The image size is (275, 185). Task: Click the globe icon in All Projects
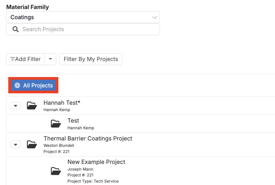point(17,85)
